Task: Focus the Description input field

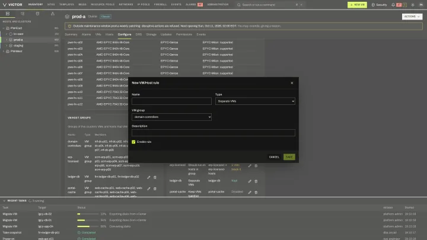Action: coord(213,133)
